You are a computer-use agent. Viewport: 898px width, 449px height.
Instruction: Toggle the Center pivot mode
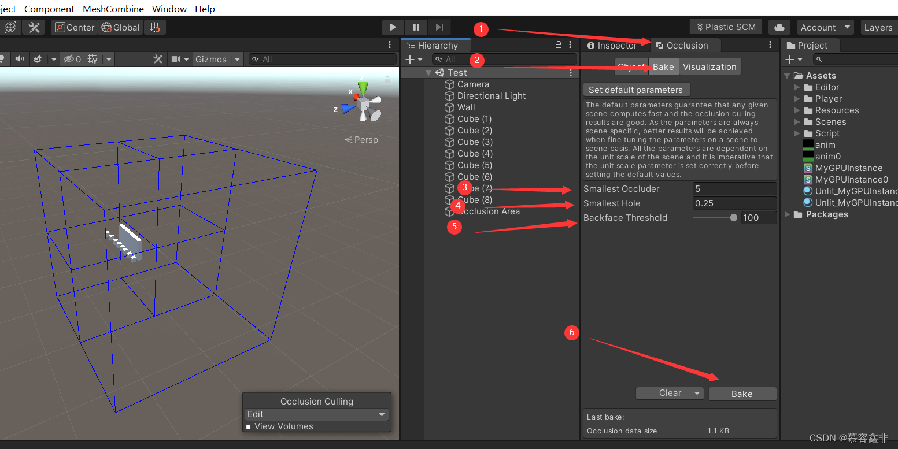[73, 27]
